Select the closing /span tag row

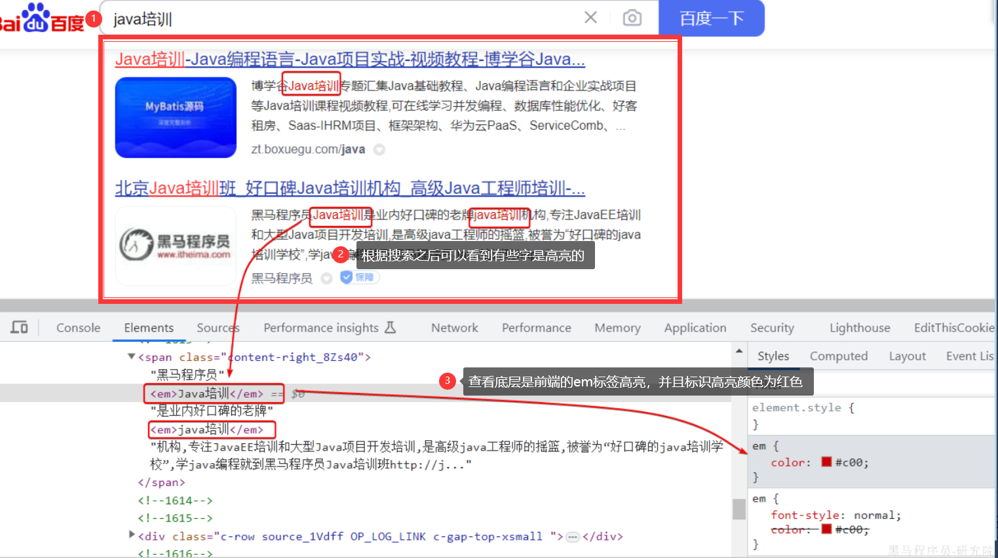click(161, 482)
